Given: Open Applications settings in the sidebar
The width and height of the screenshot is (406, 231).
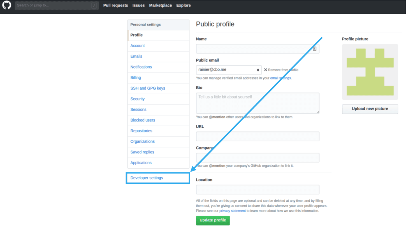Looking at the screenshot, I should point(158,163).
